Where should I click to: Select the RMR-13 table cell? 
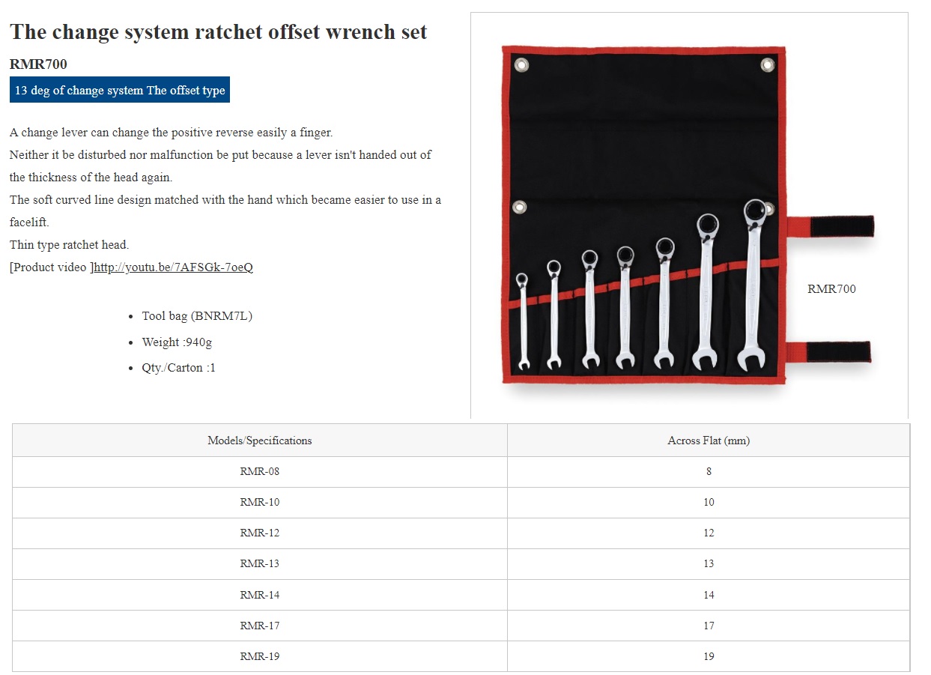[x=260, y=564]
